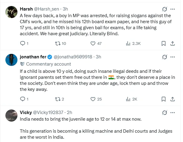Reply to Harsh's tweet

coord(22,43)
